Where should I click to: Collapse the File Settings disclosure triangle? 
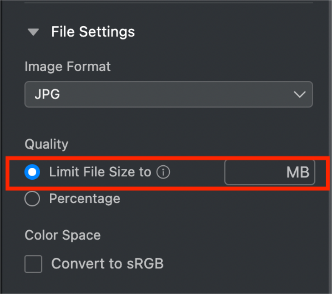33,32
